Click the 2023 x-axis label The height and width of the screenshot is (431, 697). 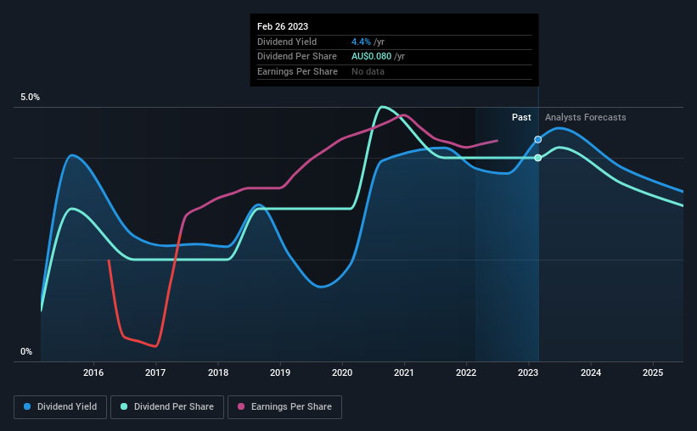[528, 372]
